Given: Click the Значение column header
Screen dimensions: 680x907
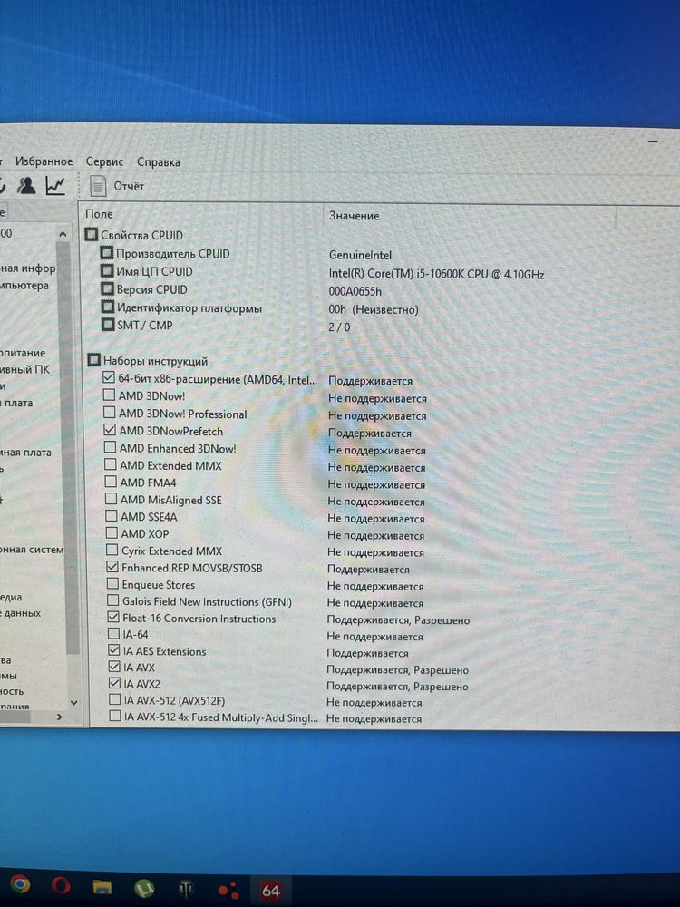Looking at the screenshot, I should tap(354, 216).
